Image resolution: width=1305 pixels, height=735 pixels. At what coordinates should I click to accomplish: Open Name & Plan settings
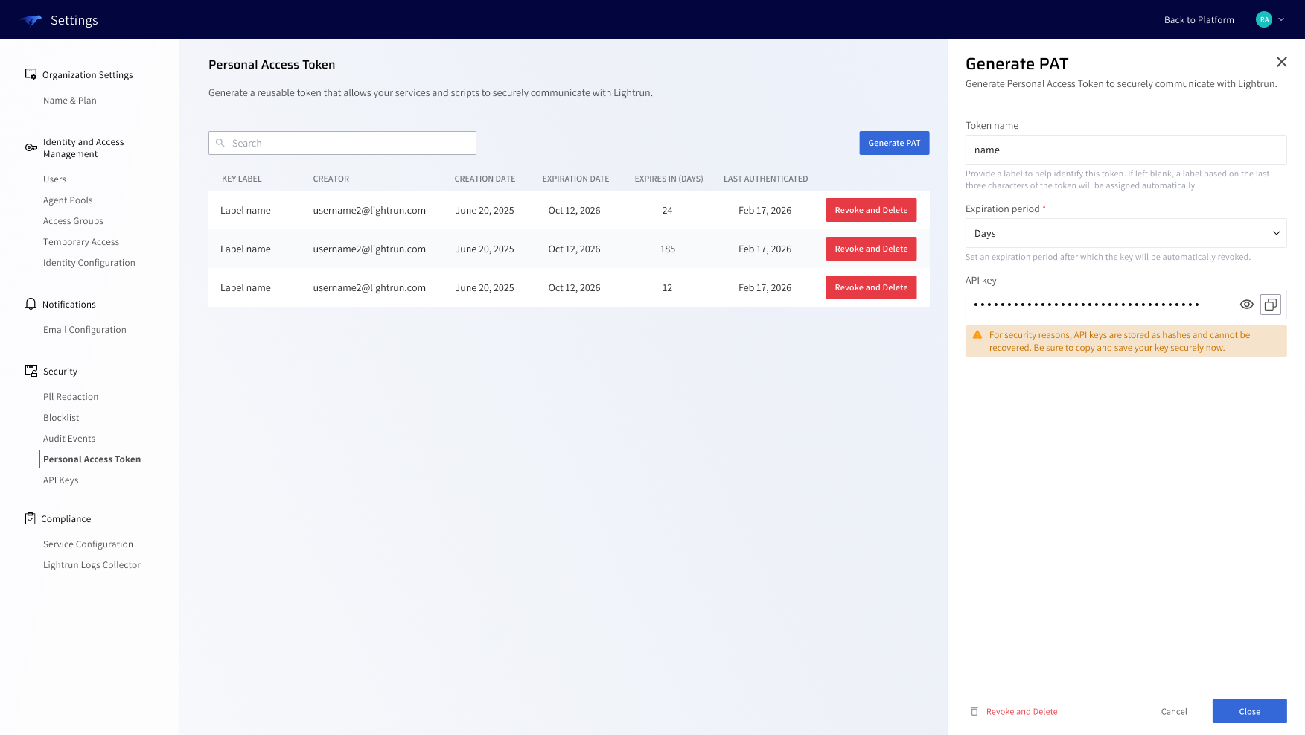(69, 101)
